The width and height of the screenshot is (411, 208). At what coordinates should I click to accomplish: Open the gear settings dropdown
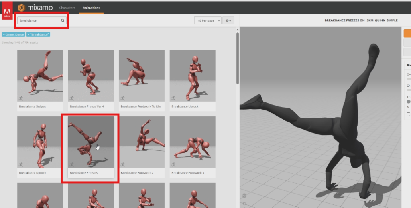[x=228, y=20]
